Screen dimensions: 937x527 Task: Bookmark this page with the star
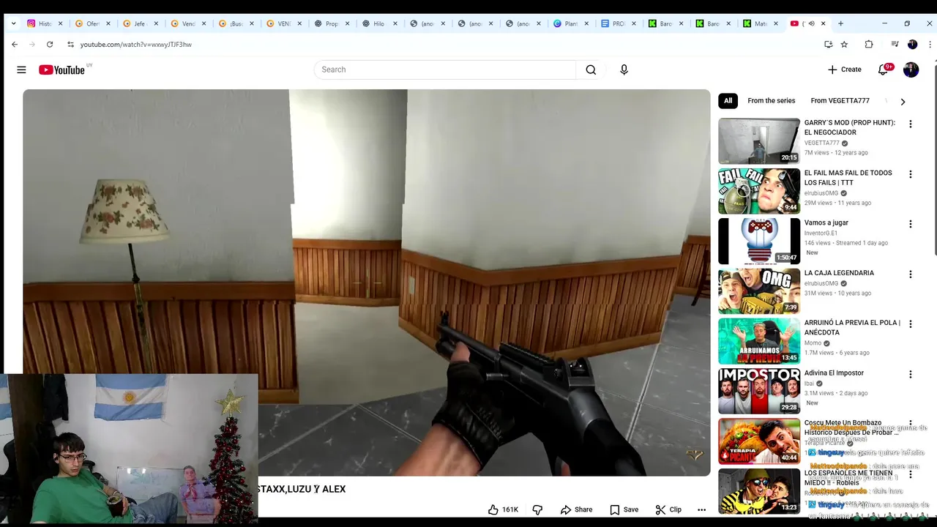coord(844,45)
